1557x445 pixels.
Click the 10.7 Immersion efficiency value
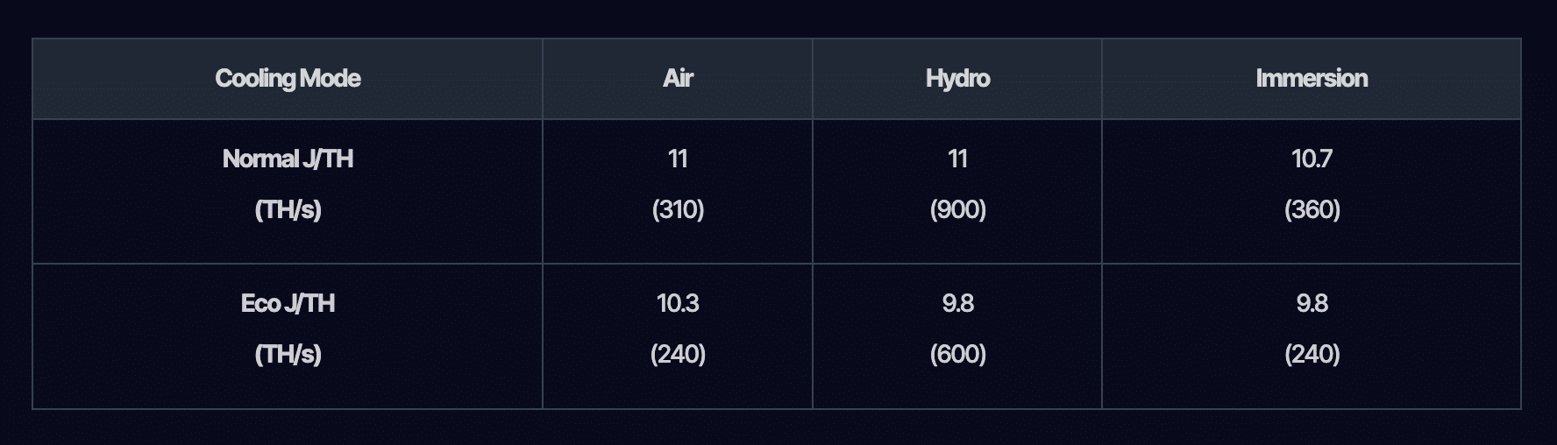[1311, 159]
